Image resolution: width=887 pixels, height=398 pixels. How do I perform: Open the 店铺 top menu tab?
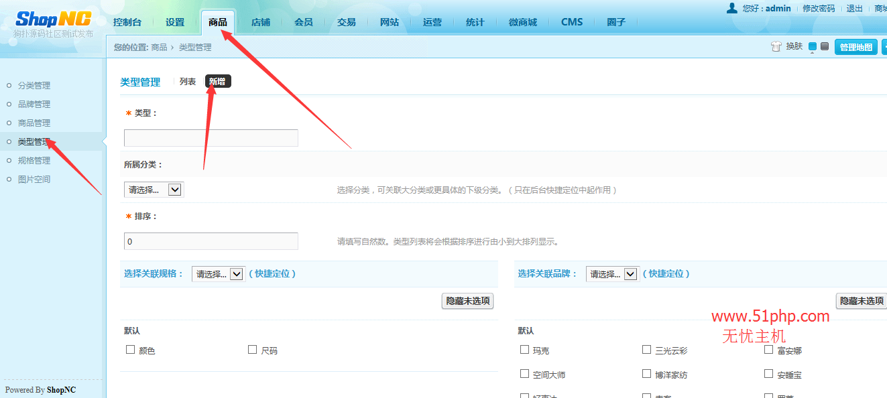pos(261,22)
